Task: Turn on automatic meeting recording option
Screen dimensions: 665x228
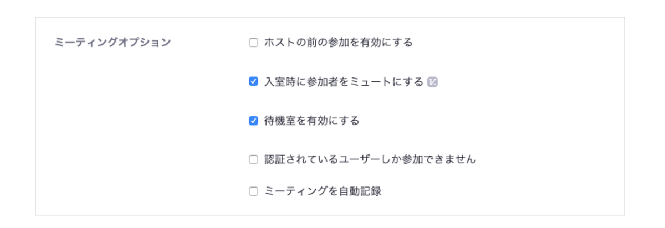Action: (x=253, y=192)
